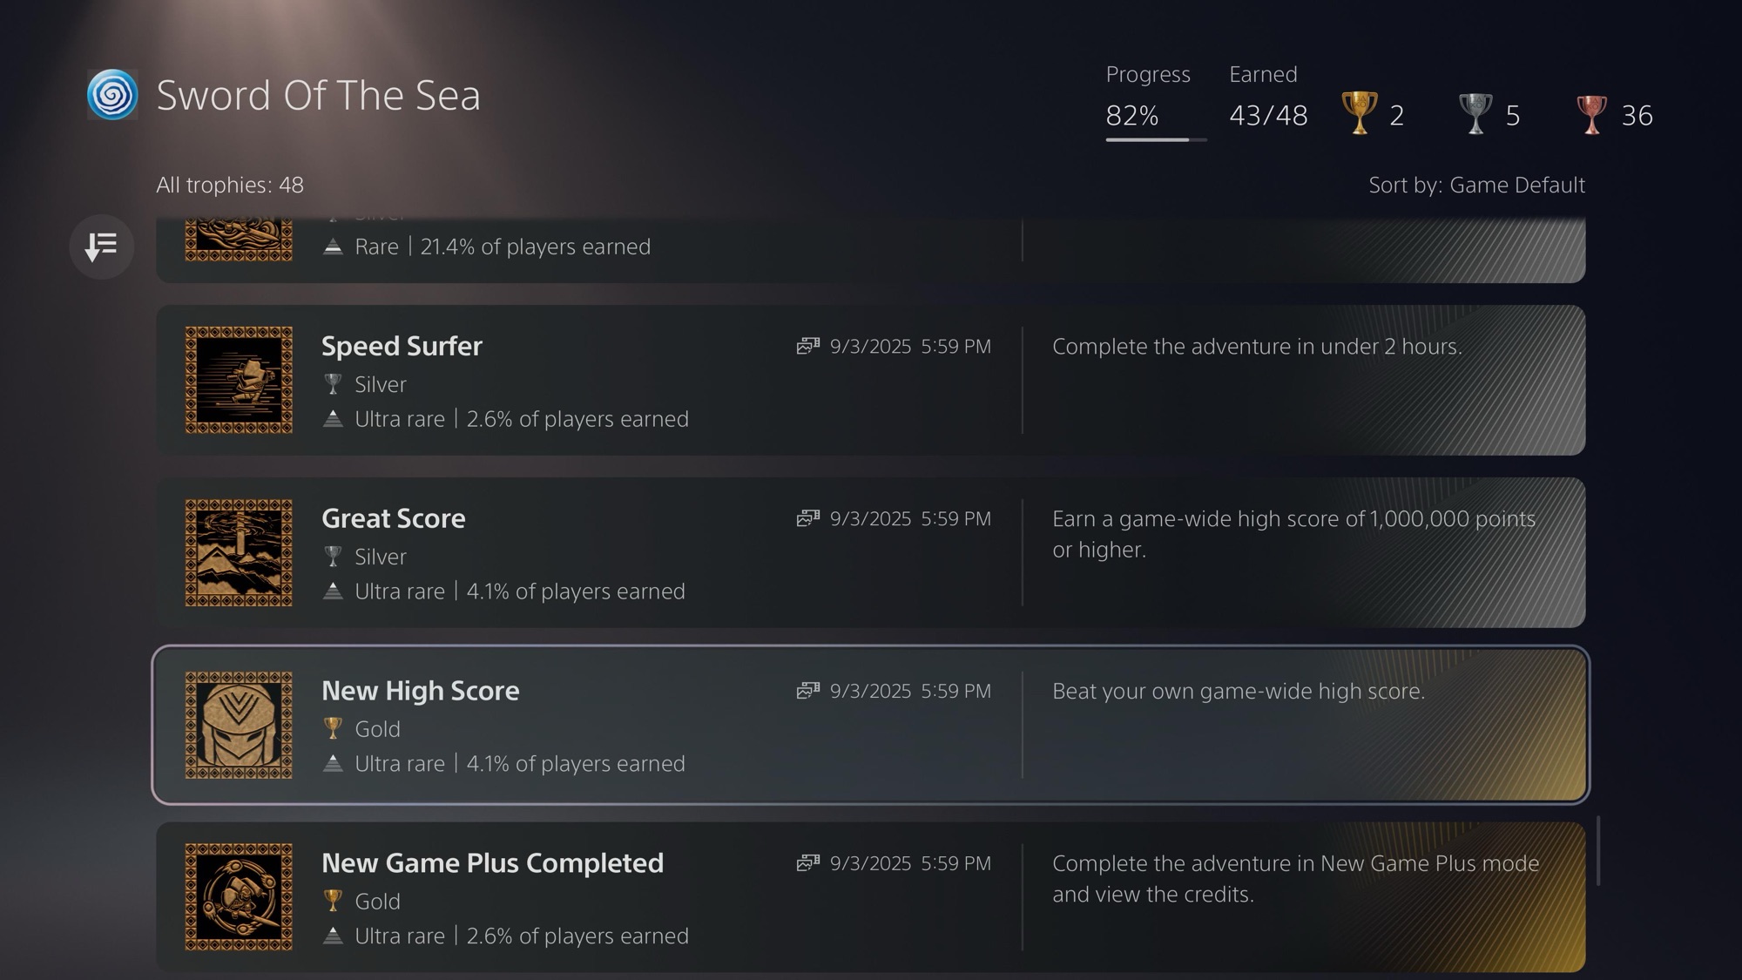Select the New High Score mask thumbnail

(x=239, y=725)
